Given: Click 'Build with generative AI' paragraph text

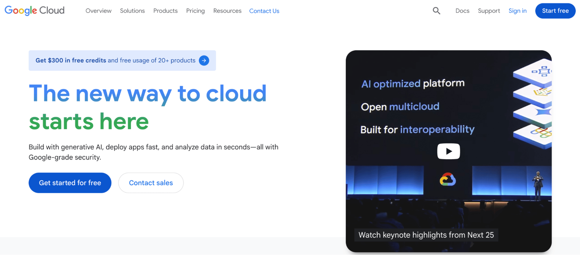Looking at the screenshot, I should pos(153,152).
